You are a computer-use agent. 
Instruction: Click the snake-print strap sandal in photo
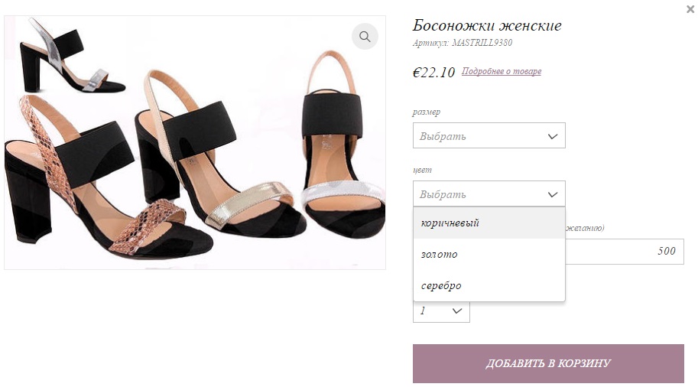84,184
